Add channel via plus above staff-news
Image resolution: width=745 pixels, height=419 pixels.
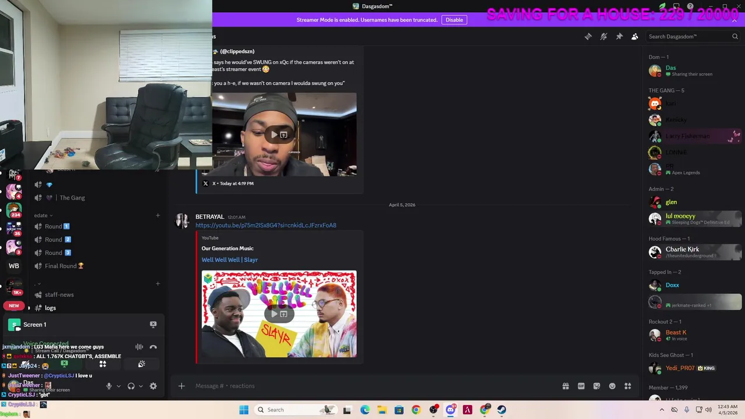click(x=158, y=284)
